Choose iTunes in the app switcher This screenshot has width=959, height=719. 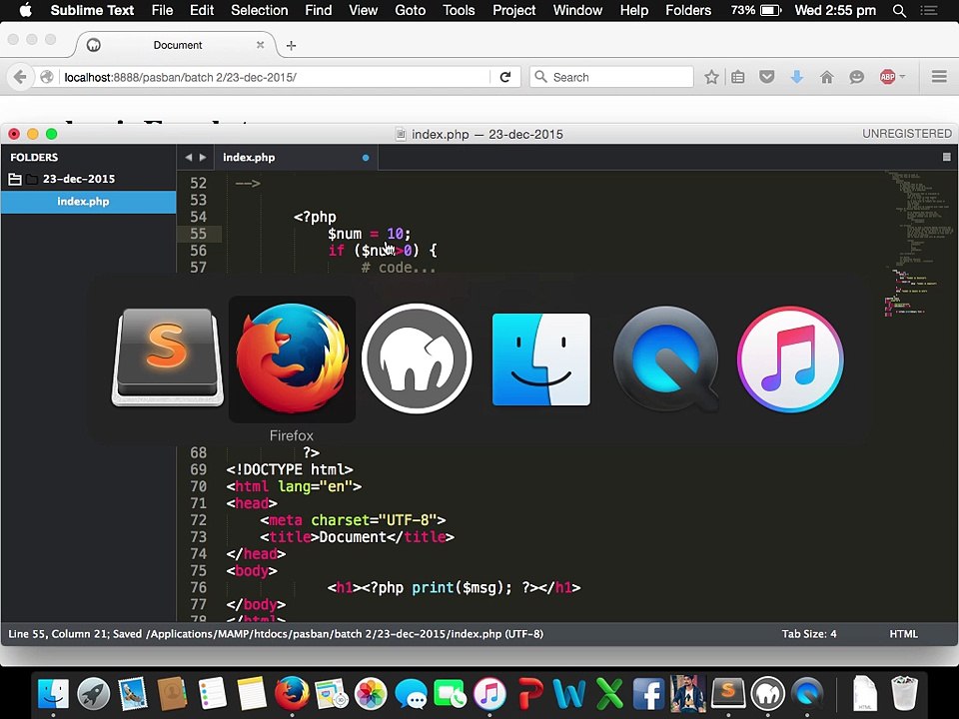790,359
